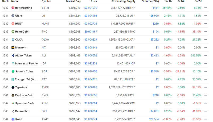Select the market cap $293,147
This screenshot has height=122, width=213.
click(x=75, y=111)
